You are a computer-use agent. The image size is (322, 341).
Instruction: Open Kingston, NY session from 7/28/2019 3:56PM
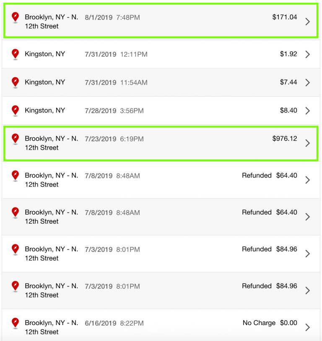coord(161,111)
